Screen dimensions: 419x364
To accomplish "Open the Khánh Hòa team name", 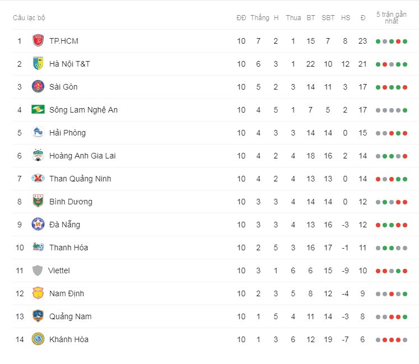I will pyautogui.click(x=69, y=339).
